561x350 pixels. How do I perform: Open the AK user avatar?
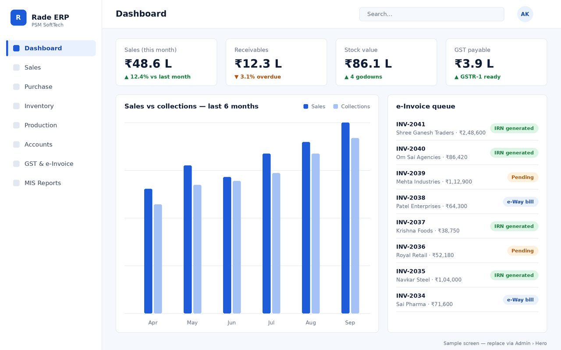coord(525,14)
